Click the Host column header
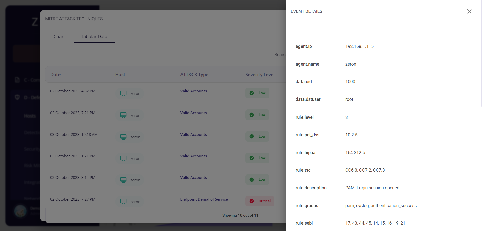The width and height of the screenshot is (482, 231). [120, 75]
